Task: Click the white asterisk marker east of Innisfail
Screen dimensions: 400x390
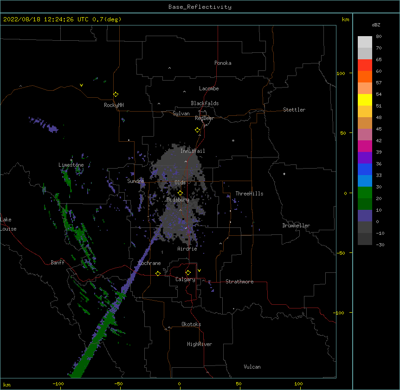Action: click(x=233, y=140)
